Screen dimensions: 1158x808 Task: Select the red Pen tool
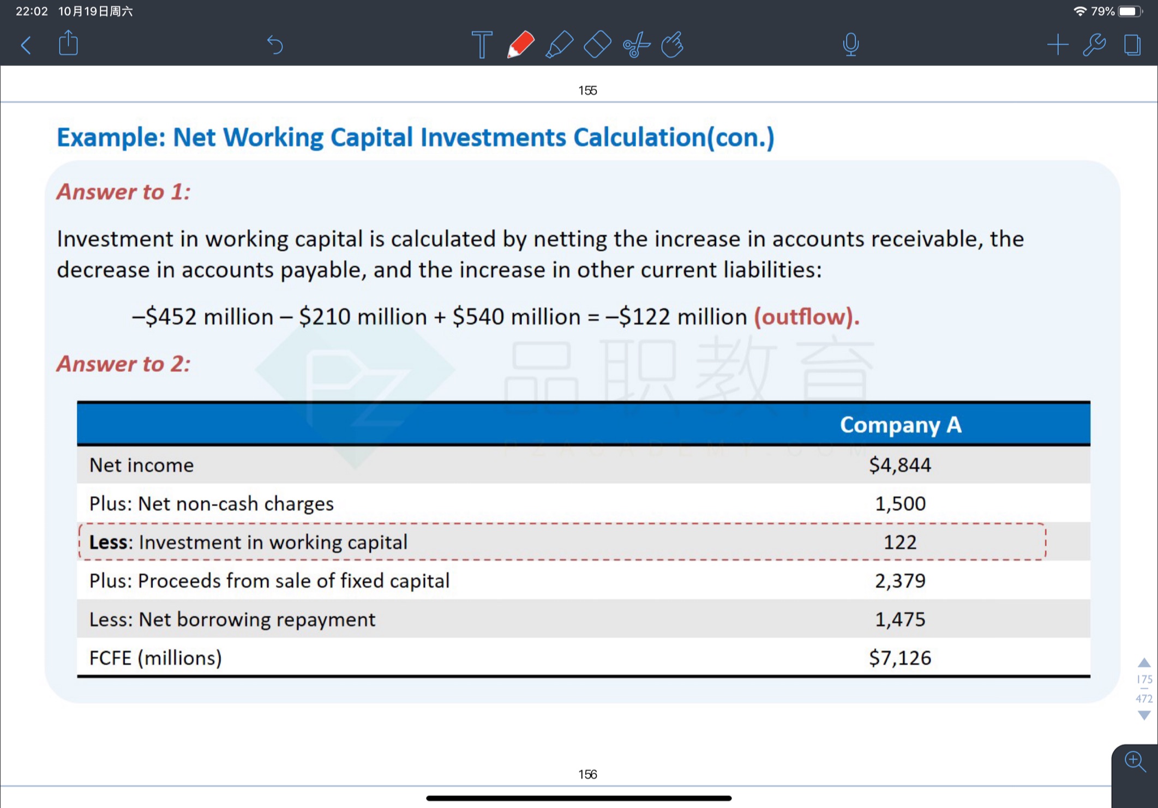click(x=520, y=44)
